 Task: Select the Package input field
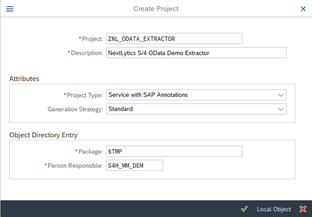tap(174, 151)
